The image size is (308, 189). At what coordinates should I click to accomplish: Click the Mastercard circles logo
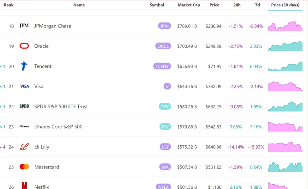[24, 167]
